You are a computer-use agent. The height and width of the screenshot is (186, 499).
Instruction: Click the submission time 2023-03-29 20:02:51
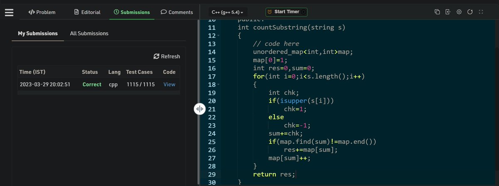45,84
